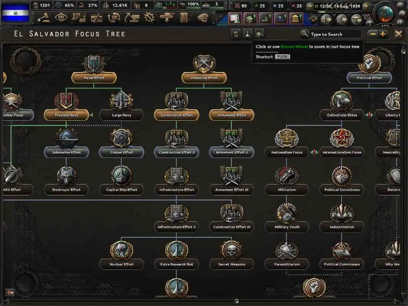Select Infrastructure Effort II focus

click(177, 227)
